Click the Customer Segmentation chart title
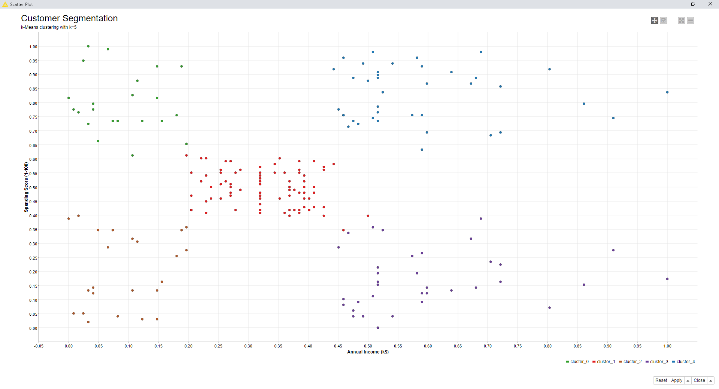719x389 pixels. [69, 18]
